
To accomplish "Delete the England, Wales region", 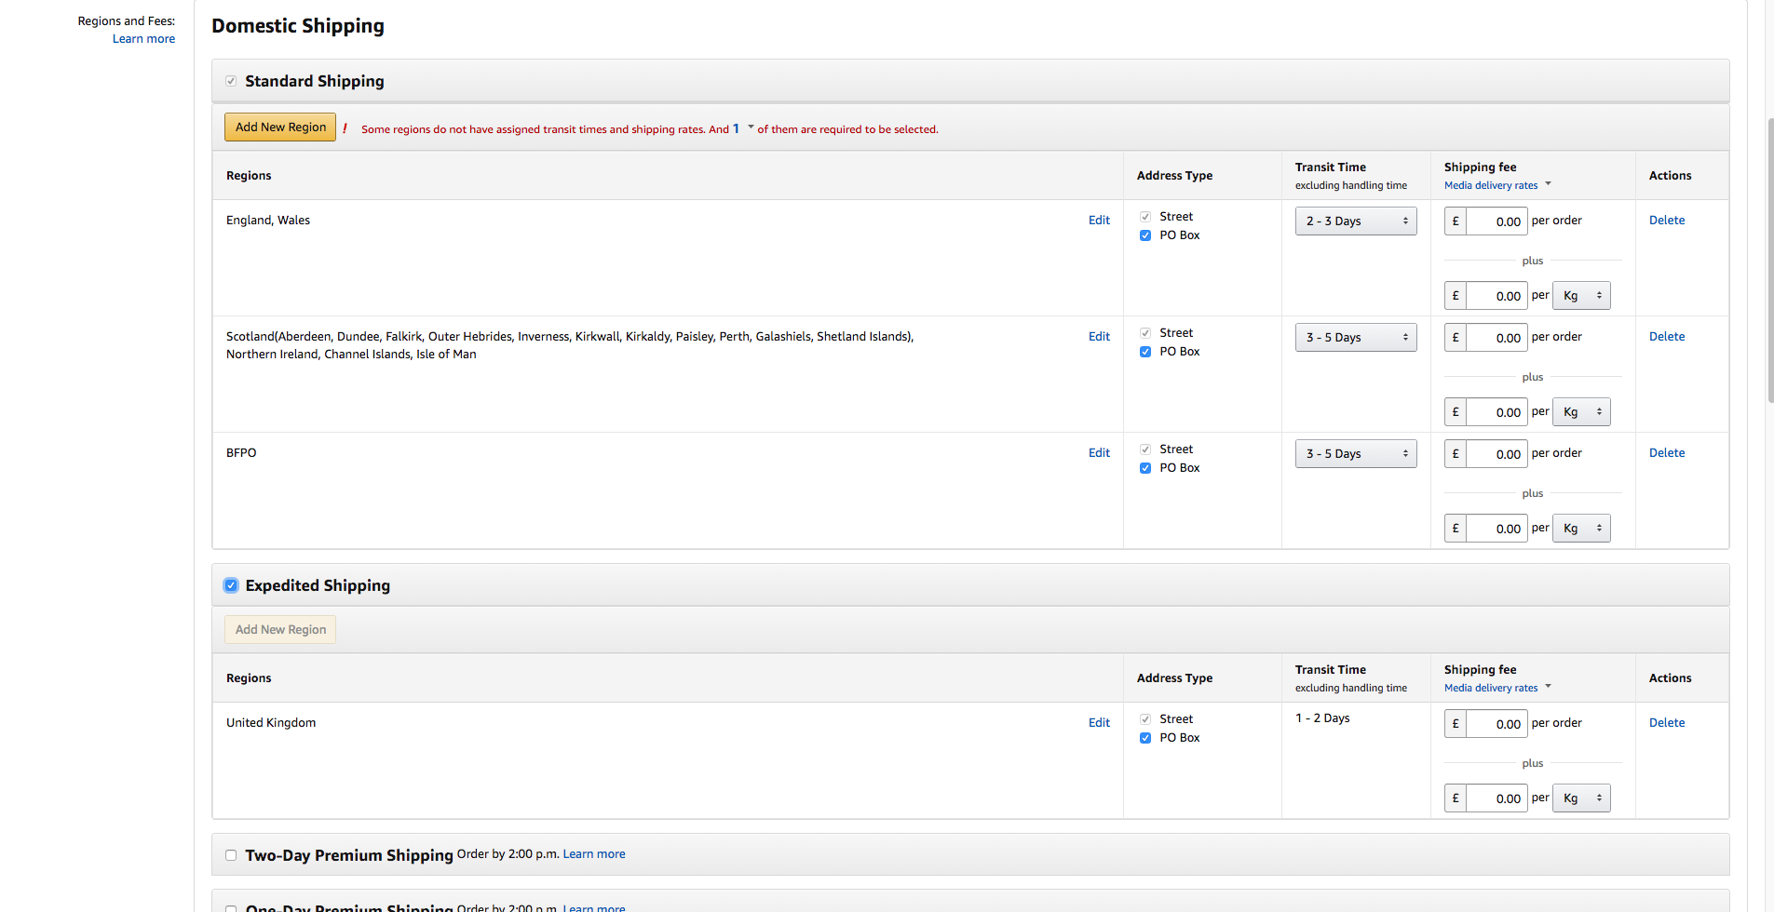I will coord(1667,221).
